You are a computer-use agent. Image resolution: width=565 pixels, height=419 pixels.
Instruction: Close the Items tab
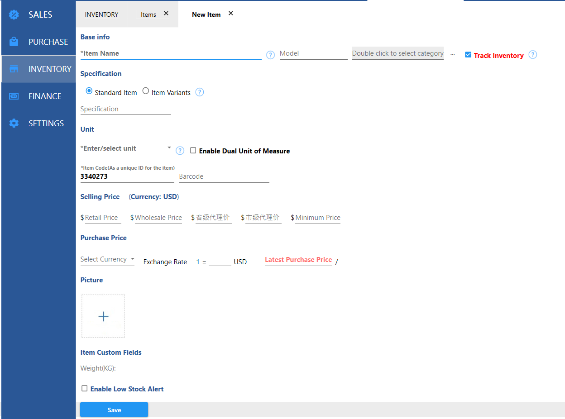tap(166, 14)
